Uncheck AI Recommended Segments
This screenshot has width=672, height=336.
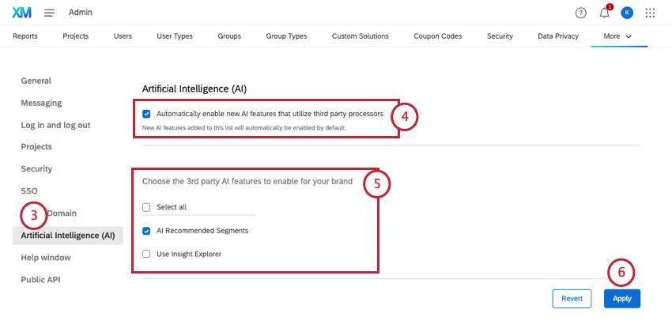click(x=146, y=231)
